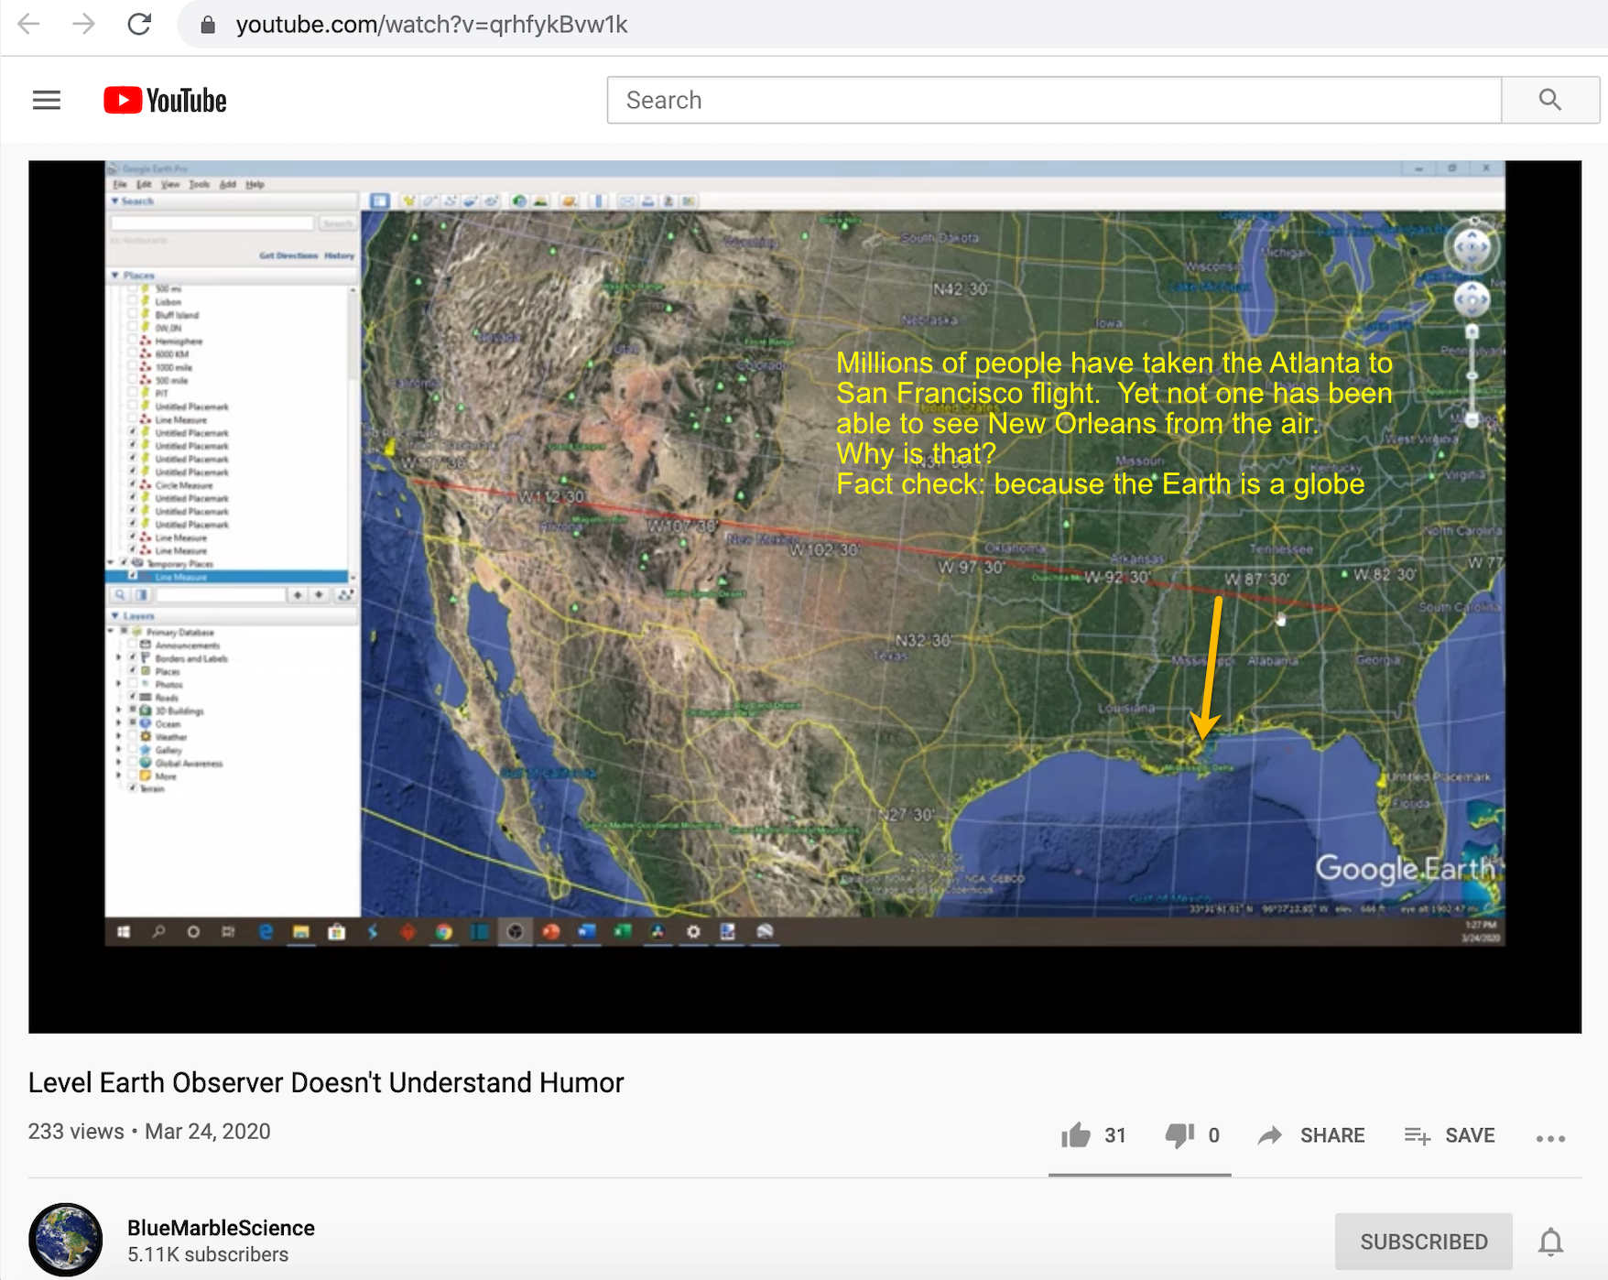Click the Ruler toolbar icon

click(598, 201)
